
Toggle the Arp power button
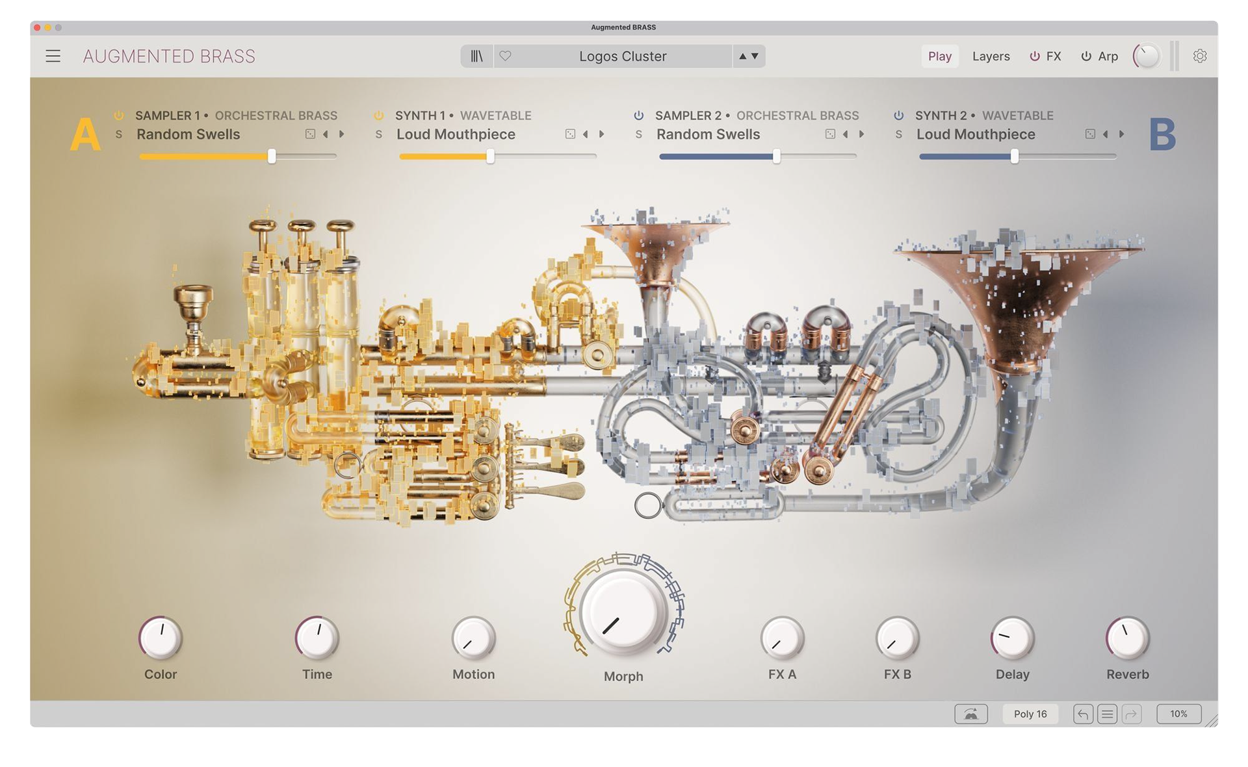(1085, 57)
